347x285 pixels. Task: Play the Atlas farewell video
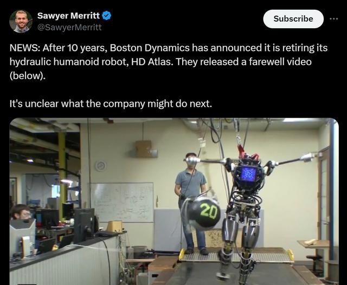coord(174,202)
